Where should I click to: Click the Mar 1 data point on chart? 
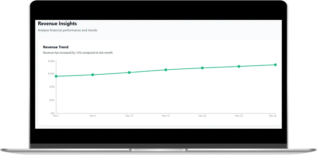(56, 76)
